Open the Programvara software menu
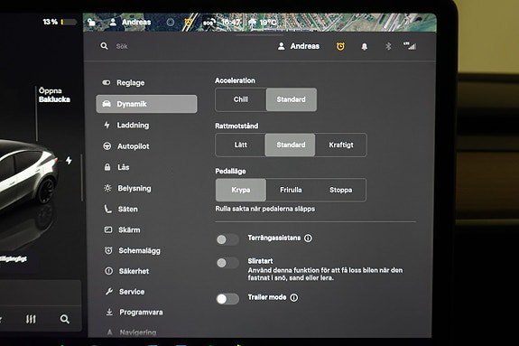The image size is (519, 346). tap(134, 313)
